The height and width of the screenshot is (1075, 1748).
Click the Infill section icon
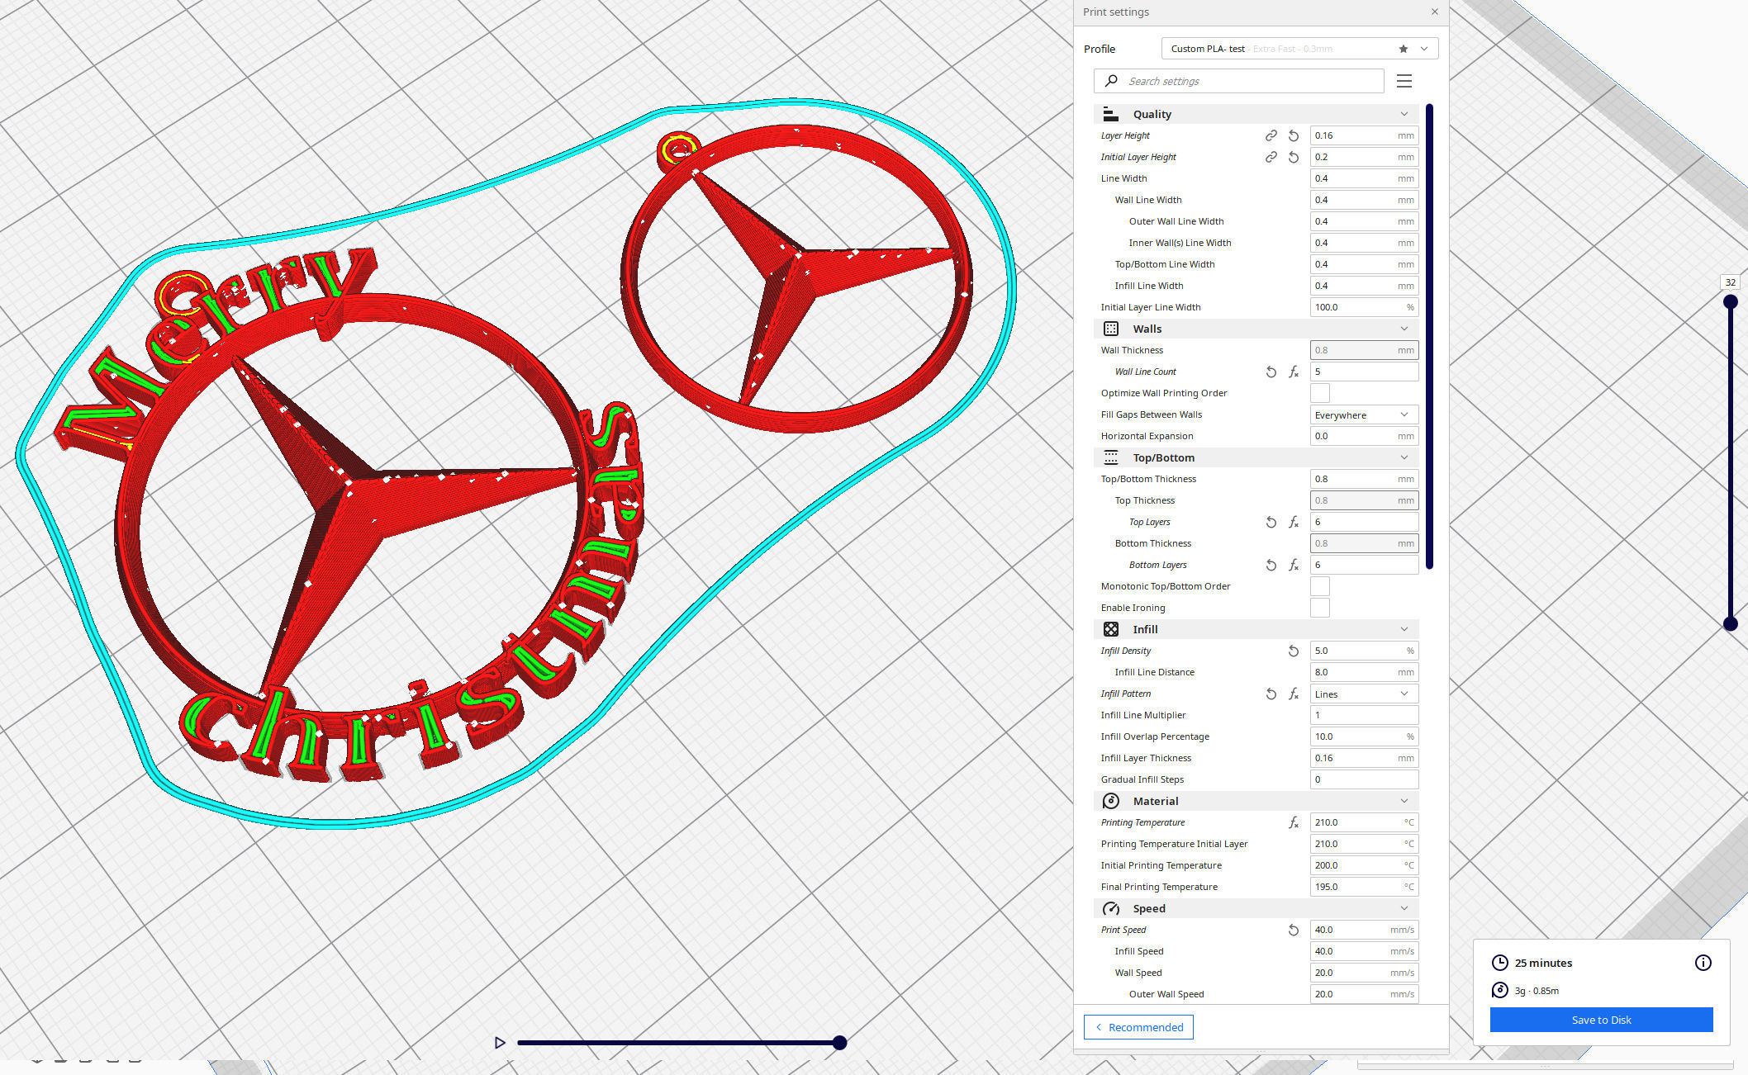click(1111, 629)
